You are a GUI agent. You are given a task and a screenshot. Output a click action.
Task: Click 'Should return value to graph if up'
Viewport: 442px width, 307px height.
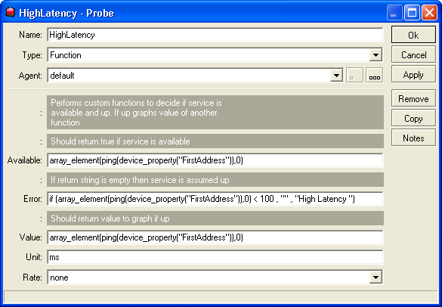click(215, 219)
